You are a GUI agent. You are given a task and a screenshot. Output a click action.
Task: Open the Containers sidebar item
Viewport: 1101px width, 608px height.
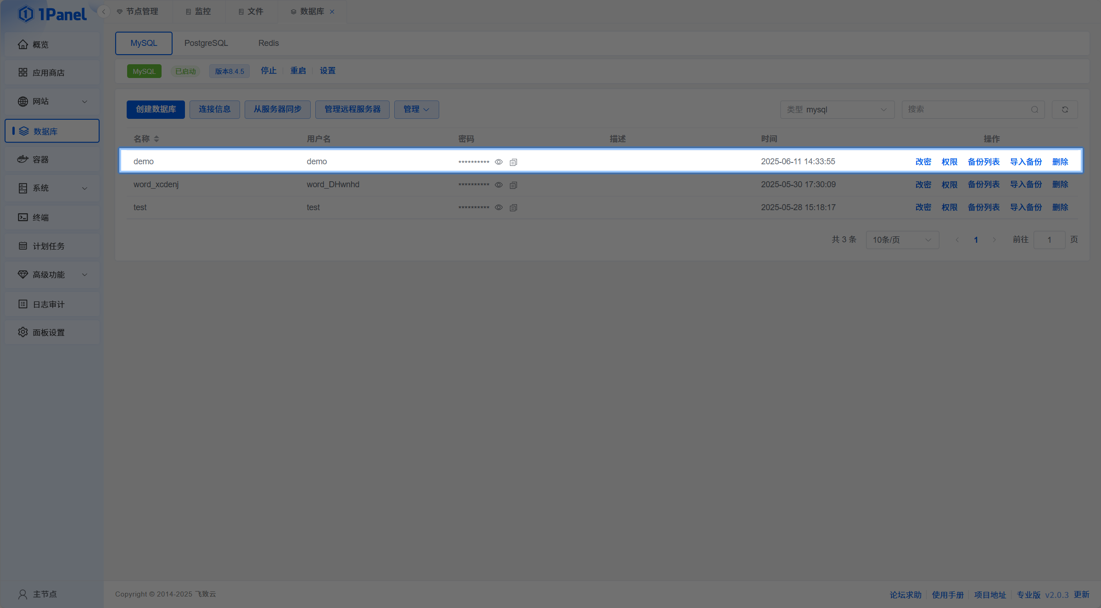coord(40,159)
